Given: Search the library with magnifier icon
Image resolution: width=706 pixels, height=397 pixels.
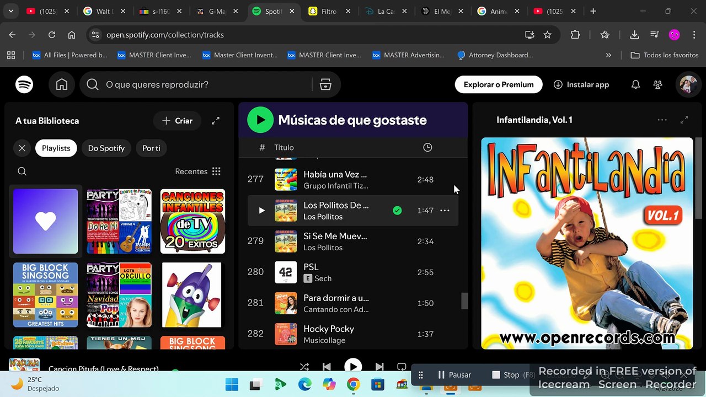Looking at the screenshot, I should (x=22, y=171).
